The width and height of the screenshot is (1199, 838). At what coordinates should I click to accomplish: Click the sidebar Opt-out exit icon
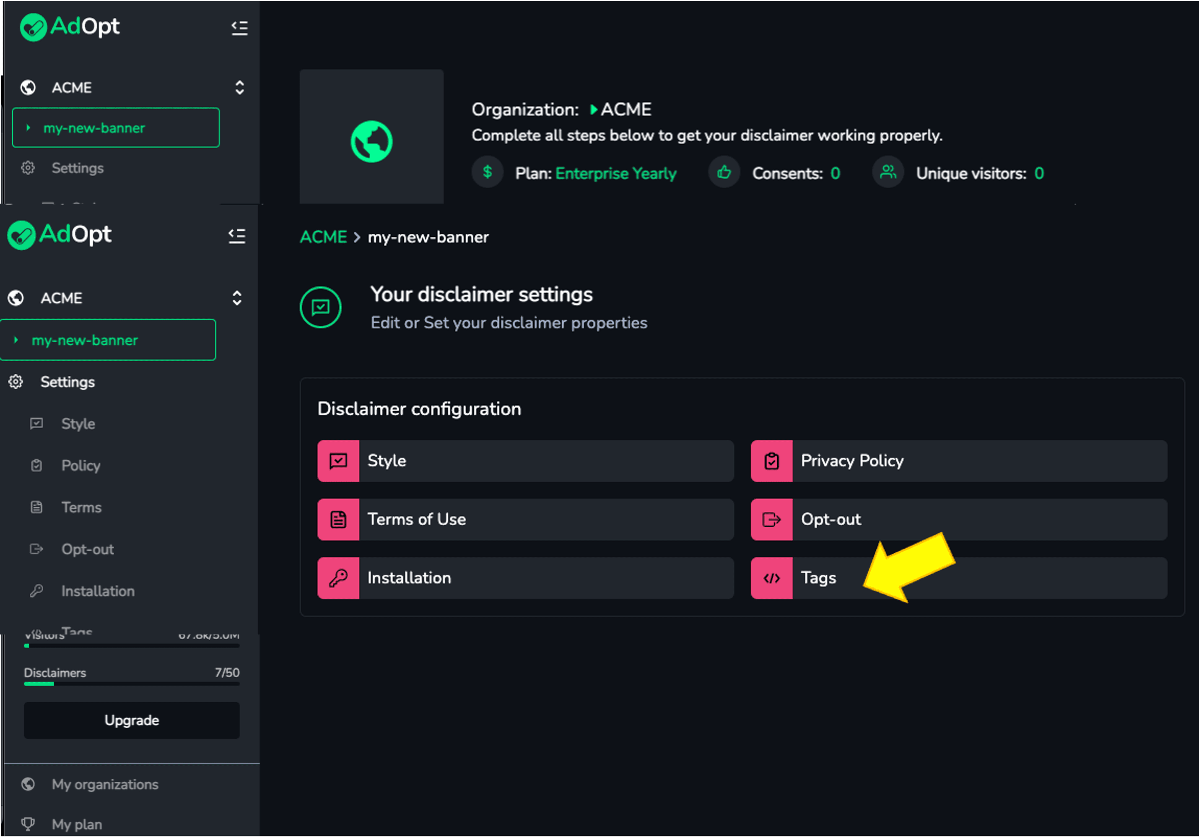[x=36, y=549]
